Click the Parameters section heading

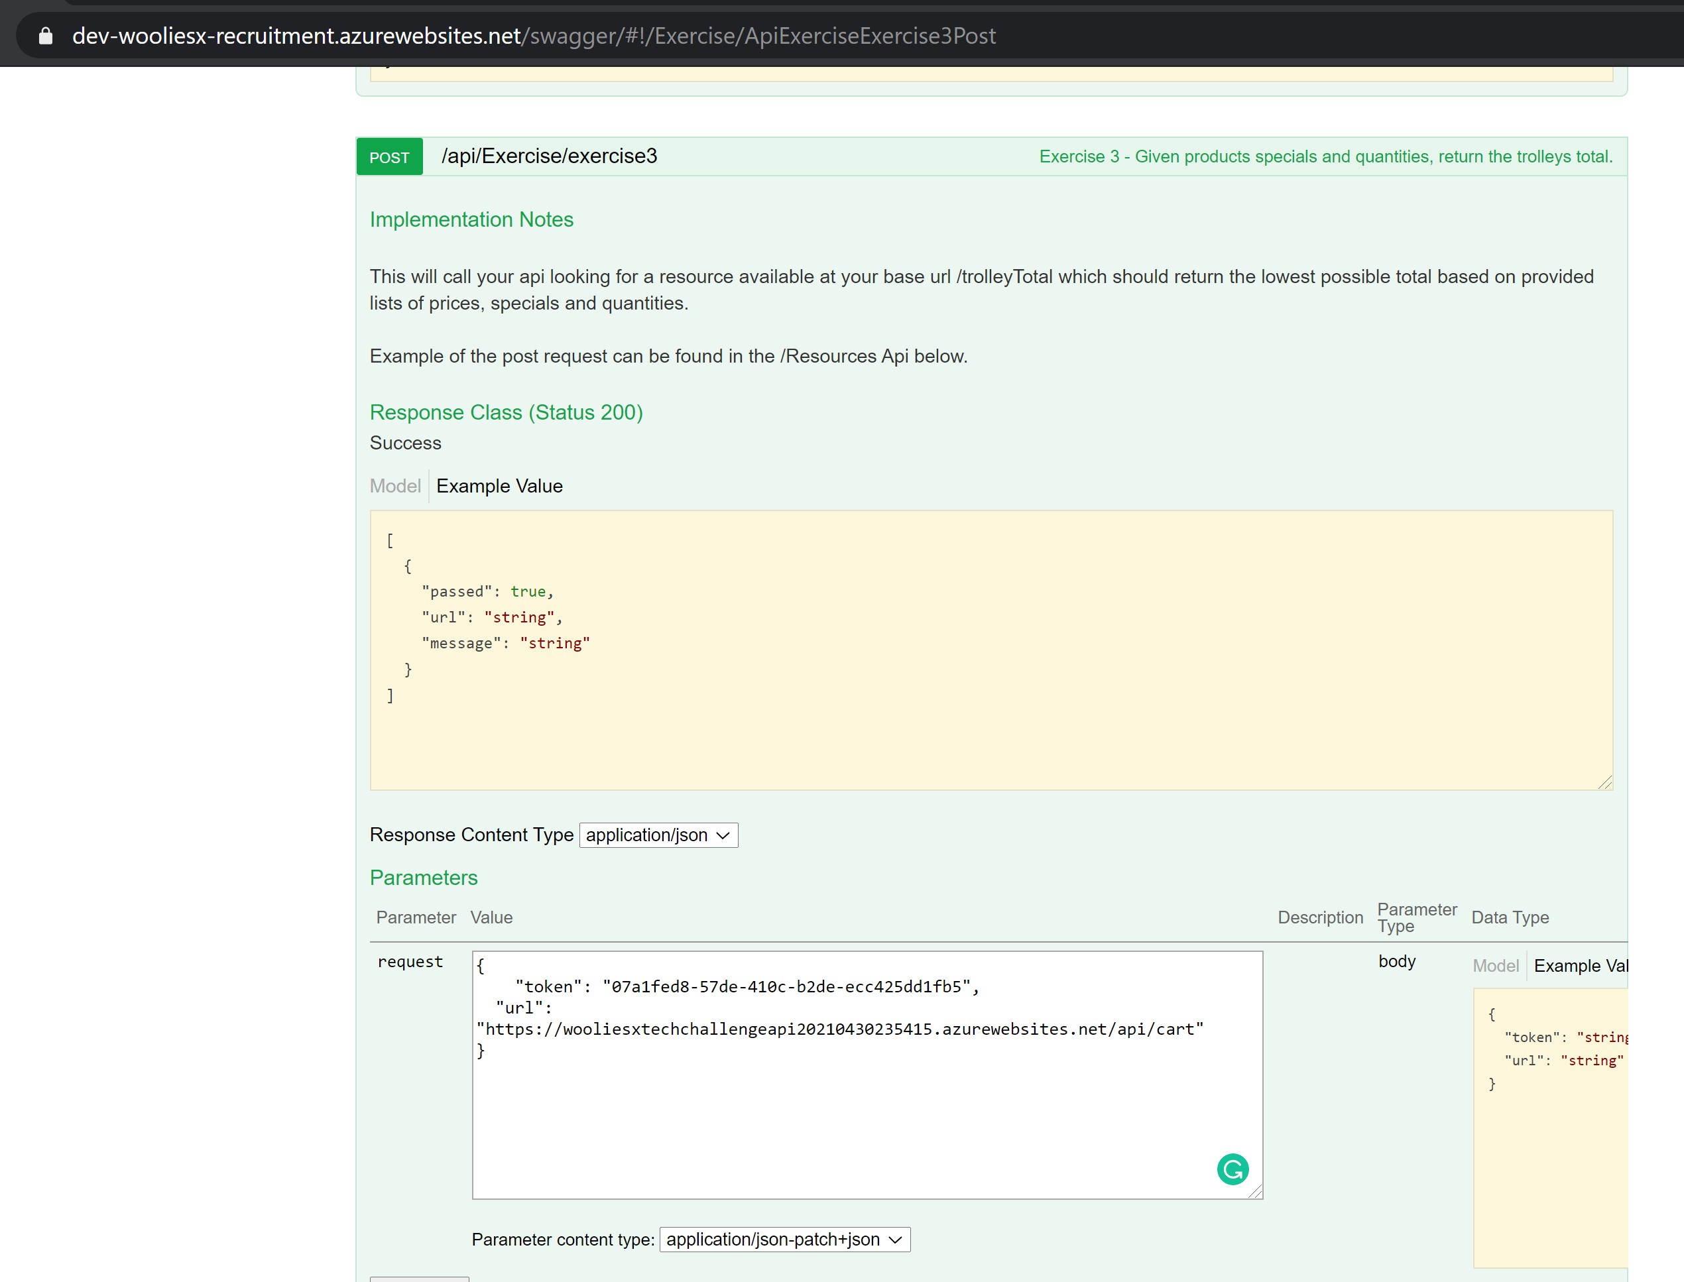click(424, 878)
